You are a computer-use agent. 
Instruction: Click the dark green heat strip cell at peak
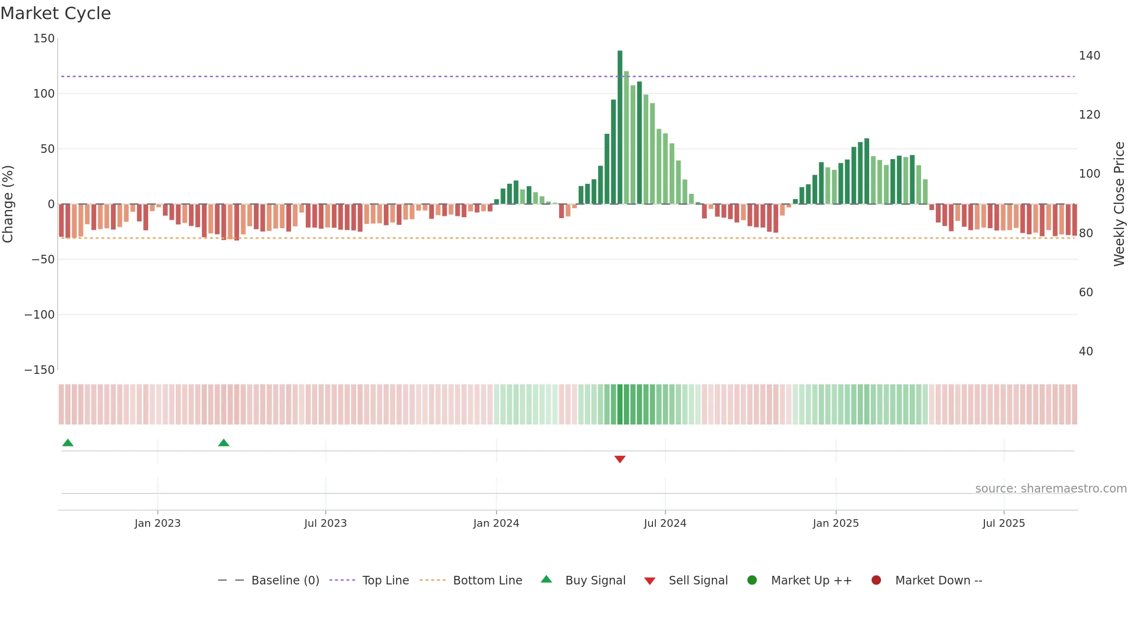click(x=620, y=404)
